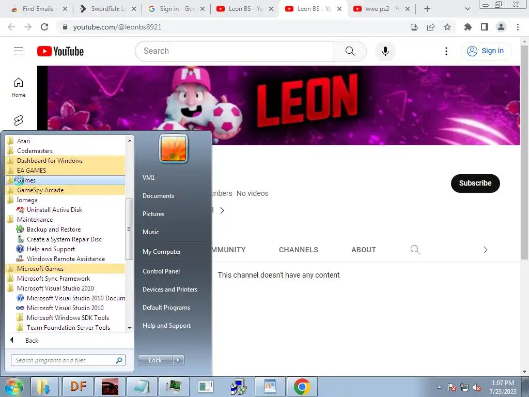Share this page icon in address bar
This screenshot has height=397, width=529.
point(431,27)
